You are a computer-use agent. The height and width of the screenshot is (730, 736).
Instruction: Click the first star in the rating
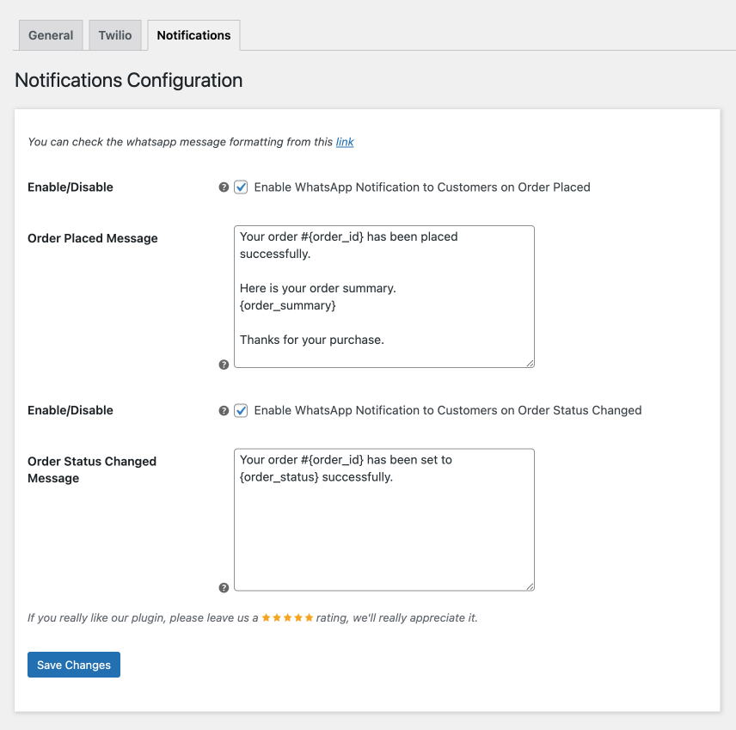[x=267, y=618]
